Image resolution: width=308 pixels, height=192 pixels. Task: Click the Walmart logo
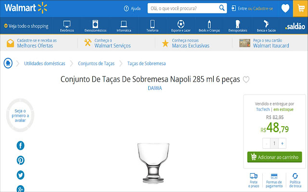26,8
